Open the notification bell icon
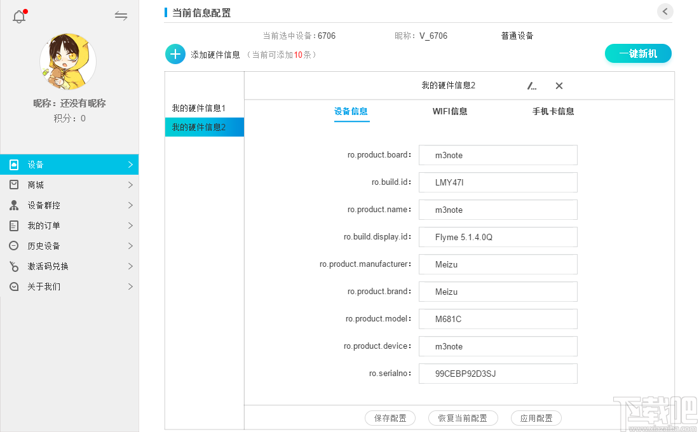This screenshot has width=699, height=432. tap(19, 17)
